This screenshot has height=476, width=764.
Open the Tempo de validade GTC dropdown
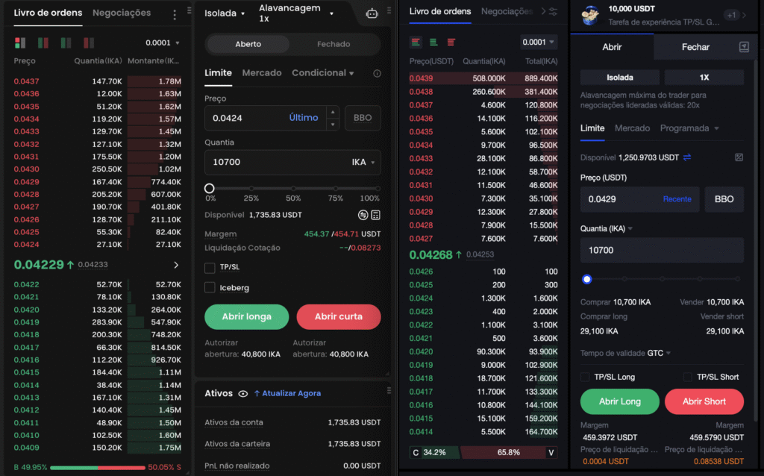[625, 353]
